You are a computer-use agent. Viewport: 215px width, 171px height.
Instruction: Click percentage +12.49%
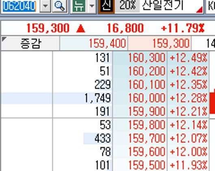pyautogui.click(x=188, y=58)
